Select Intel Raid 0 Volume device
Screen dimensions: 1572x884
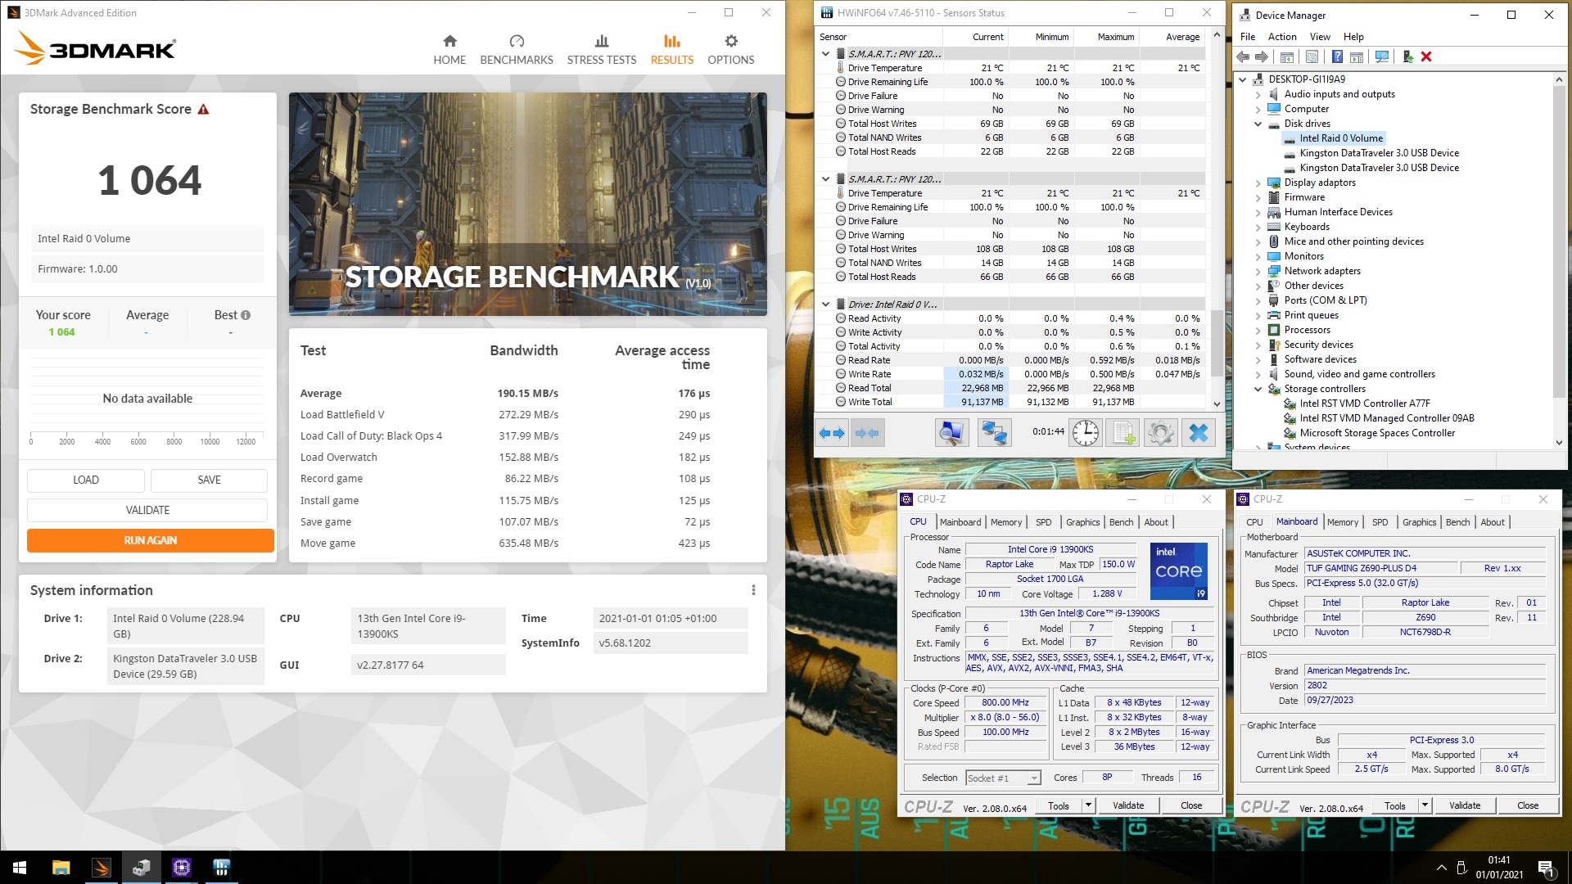1341,138
